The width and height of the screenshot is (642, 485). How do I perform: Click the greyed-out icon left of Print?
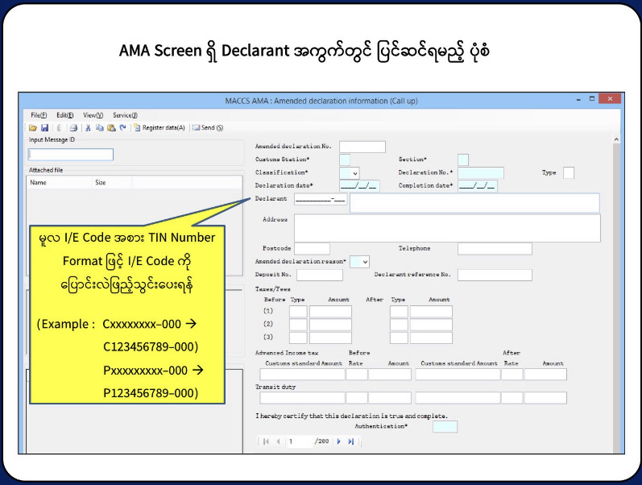point(60,128)
